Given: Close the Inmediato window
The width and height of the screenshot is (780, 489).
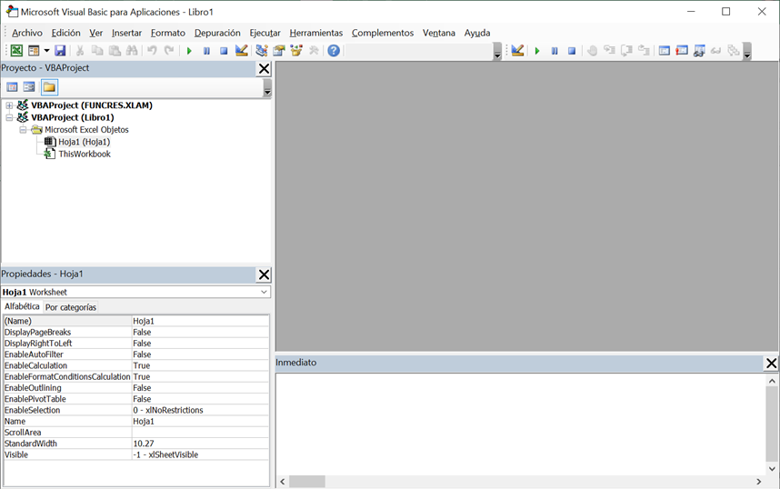Looking at the screenshot, I should pyautogui.click(x=771, y=364).
